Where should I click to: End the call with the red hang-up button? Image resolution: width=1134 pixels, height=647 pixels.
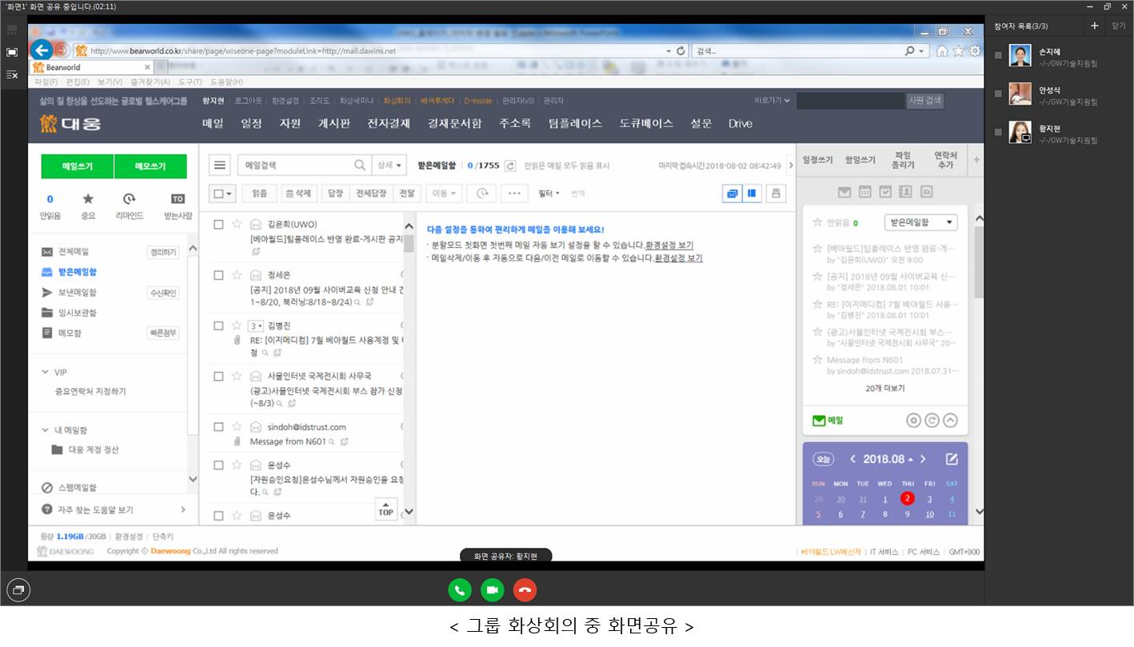tap(525, 590)
